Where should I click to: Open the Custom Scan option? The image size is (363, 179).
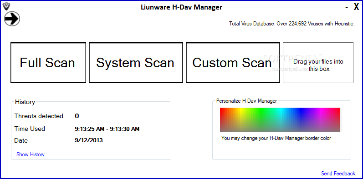click(x=233, y=63)
